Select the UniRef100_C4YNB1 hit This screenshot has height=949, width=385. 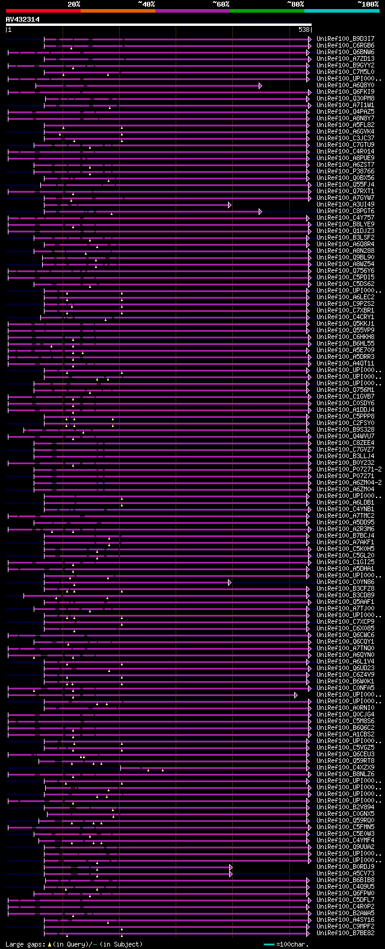pyautogui.click(x=345, y=509)
